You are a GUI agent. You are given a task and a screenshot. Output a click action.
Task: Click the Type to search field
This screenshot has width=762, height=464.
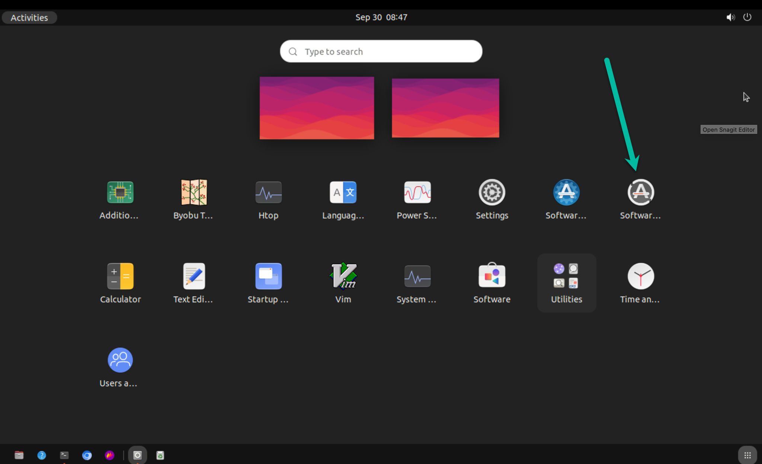click(x=381, y=51)
